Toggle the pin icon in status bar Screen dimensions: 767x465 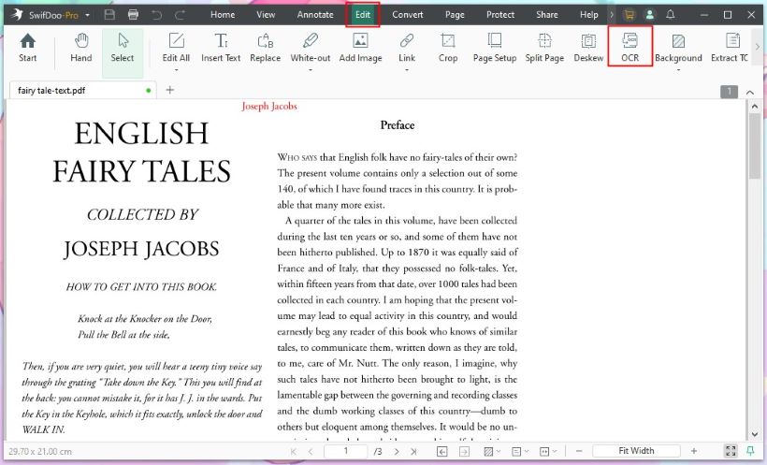750,451
